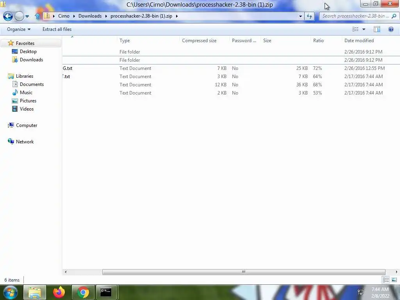Image resolution: width=400 pixels, height=300 pixels.
Task: Click the search processhacker input field
Action: (355, 16)
